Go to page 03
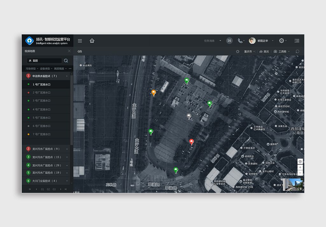The height and width of the screenshot is (227, 326). click(54, 189)
